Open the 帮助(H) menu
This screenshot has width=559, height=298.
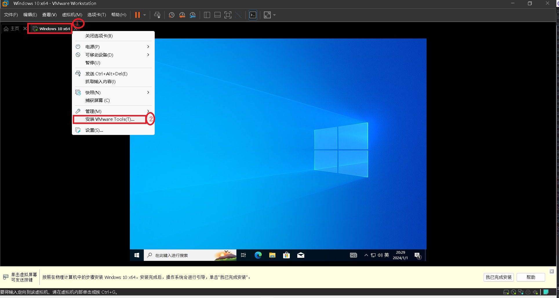pyautogui.click(x=119, y=15)
